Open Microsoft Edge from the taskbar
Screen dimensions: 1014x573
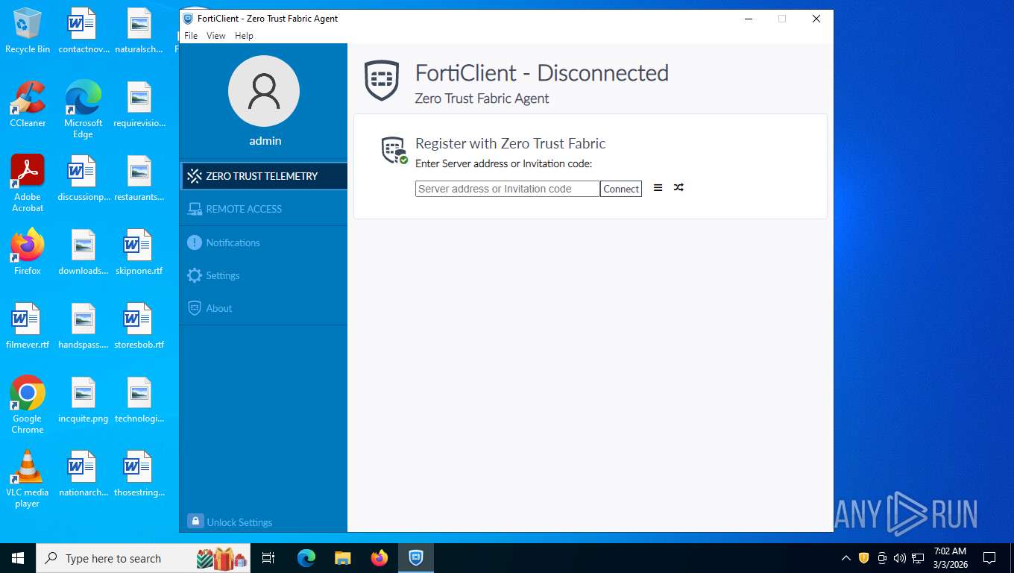coord(306,558)
